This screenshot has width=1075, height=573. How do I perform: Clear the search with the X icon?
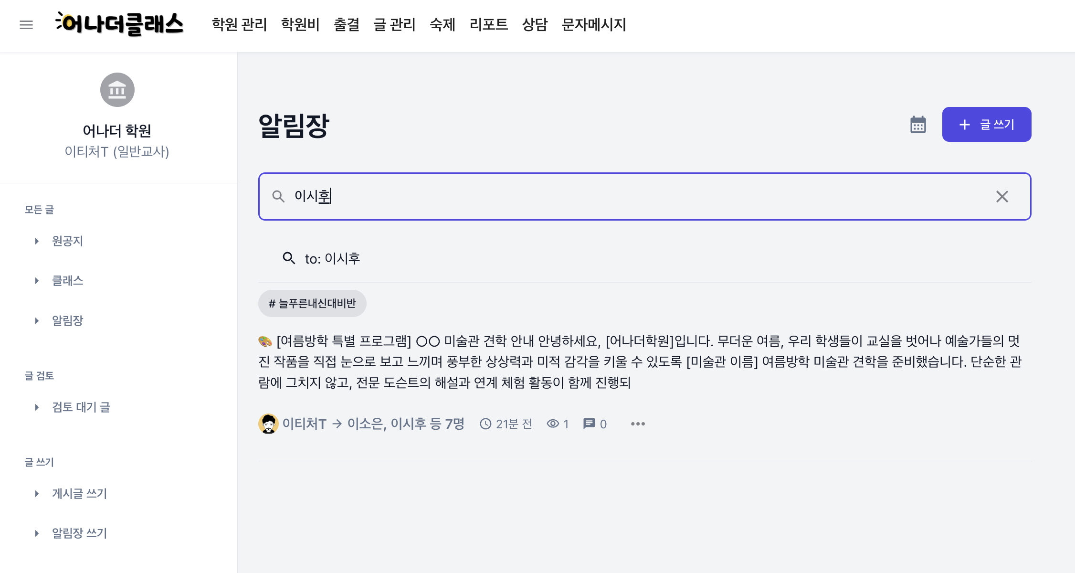point(1002,196)
